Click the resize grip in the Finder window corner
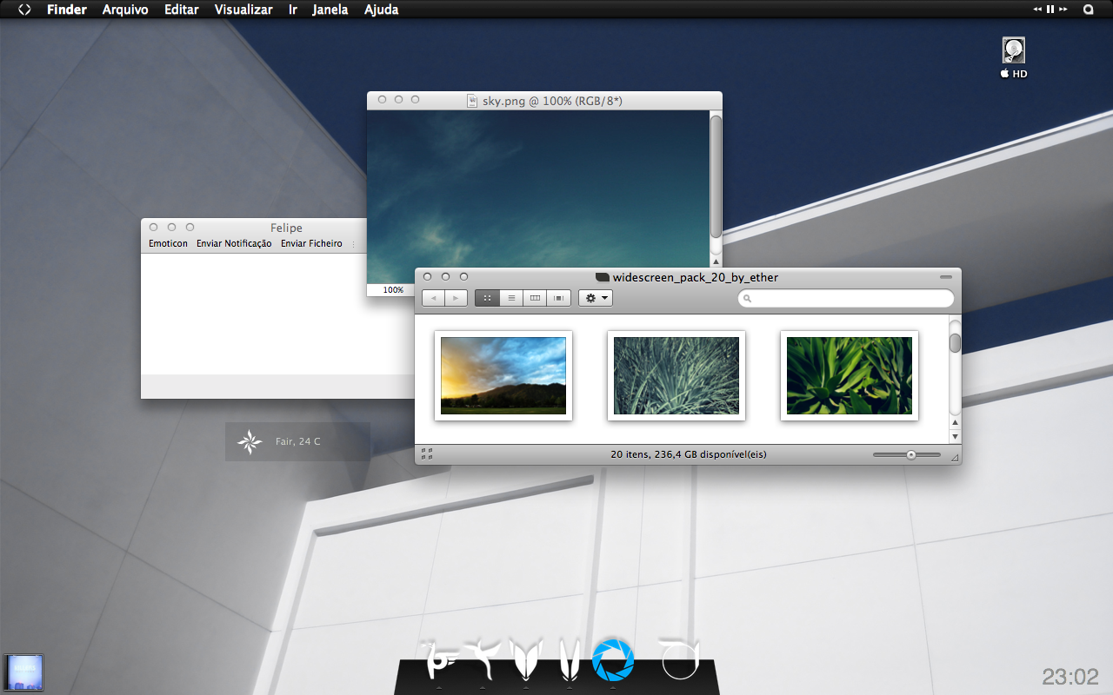Viewport: 1113px width, 695px height. (954, 457)
